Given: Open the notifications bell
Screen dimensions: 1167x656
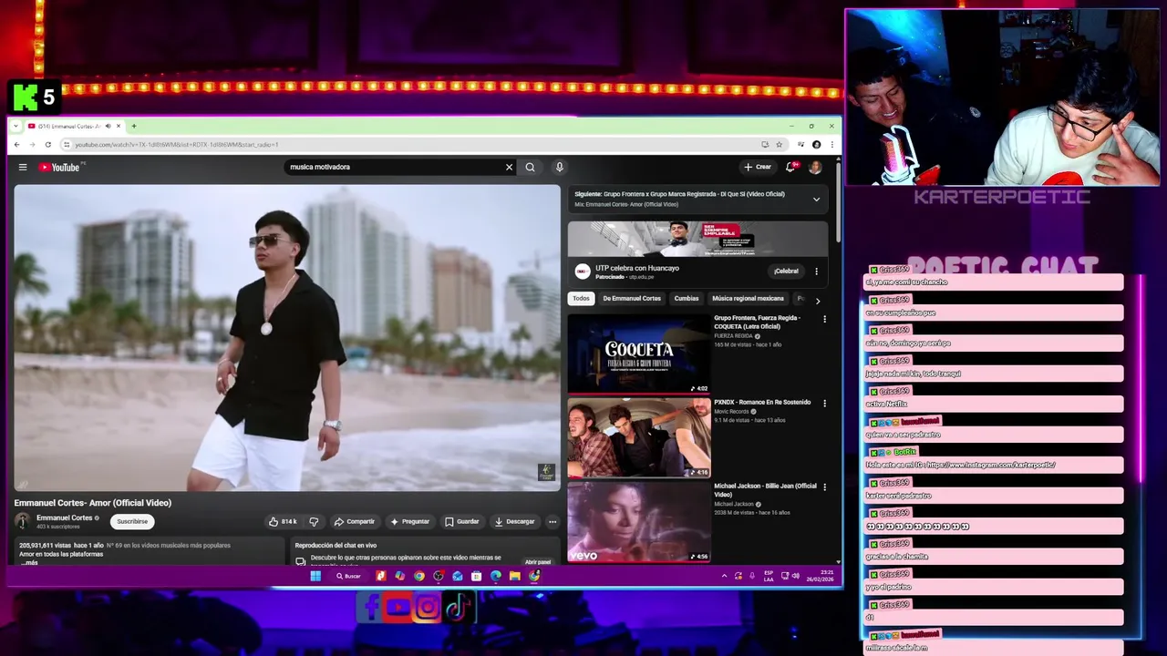Looking at the screenshot, I should point(790,167).
